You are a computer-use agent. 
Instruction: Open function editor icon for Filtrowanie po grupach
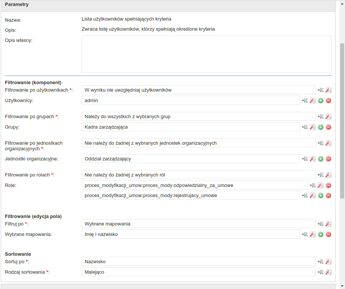328,117
